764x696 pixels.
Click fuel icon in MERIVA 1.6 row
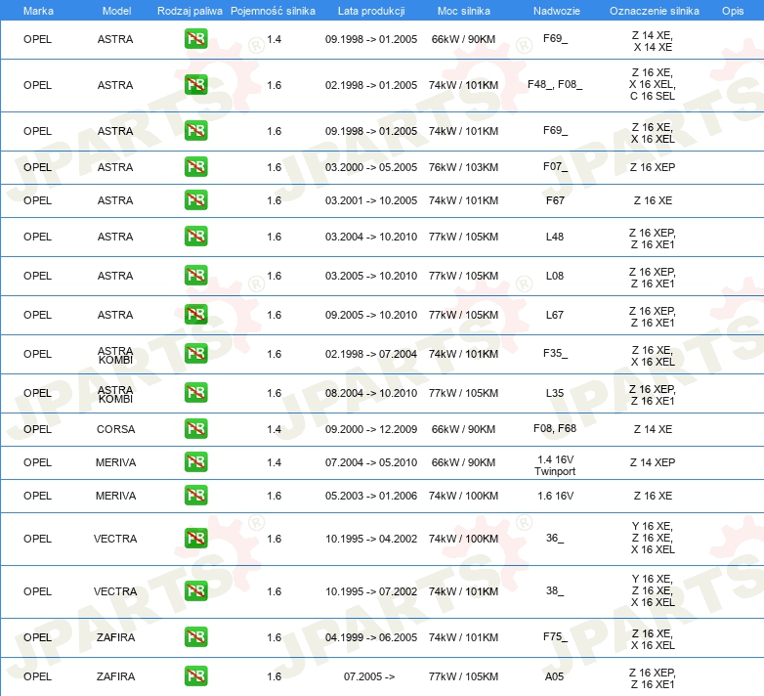(x=195, y=496)
